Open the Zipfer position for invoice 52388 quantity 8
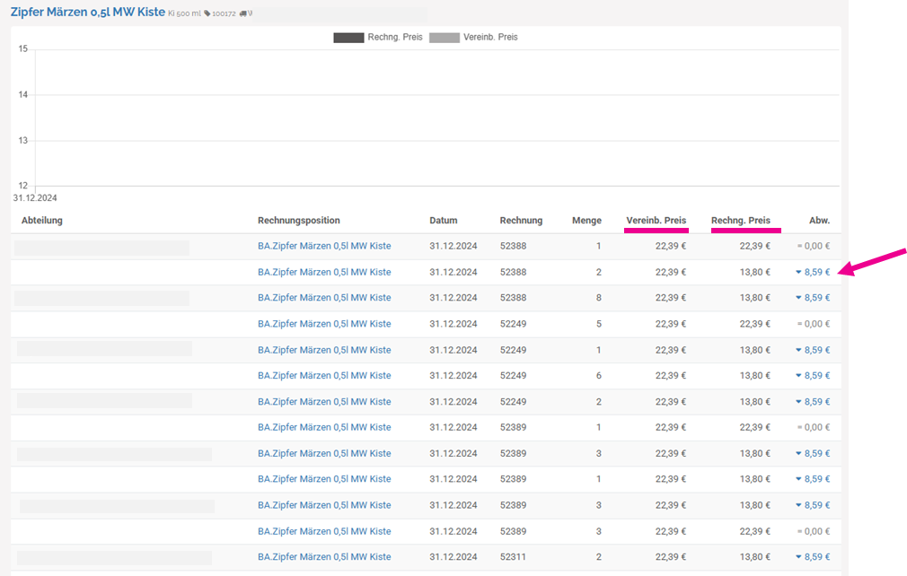Image resolution: width=907 pixels, height=576 pixels. click(x=324, y=298)
